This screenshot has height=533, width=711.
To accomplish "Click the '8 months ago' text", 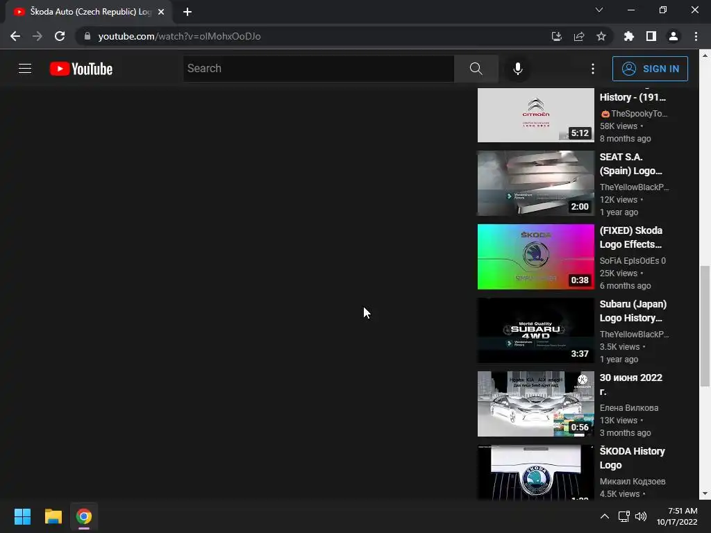I will coord(626,139).
